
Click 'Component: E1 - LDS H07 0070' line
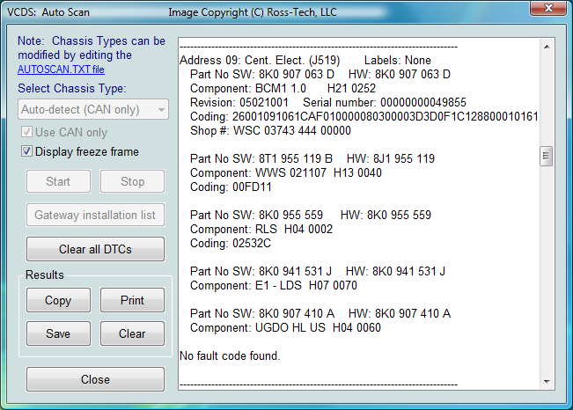[x=274, y=285]
